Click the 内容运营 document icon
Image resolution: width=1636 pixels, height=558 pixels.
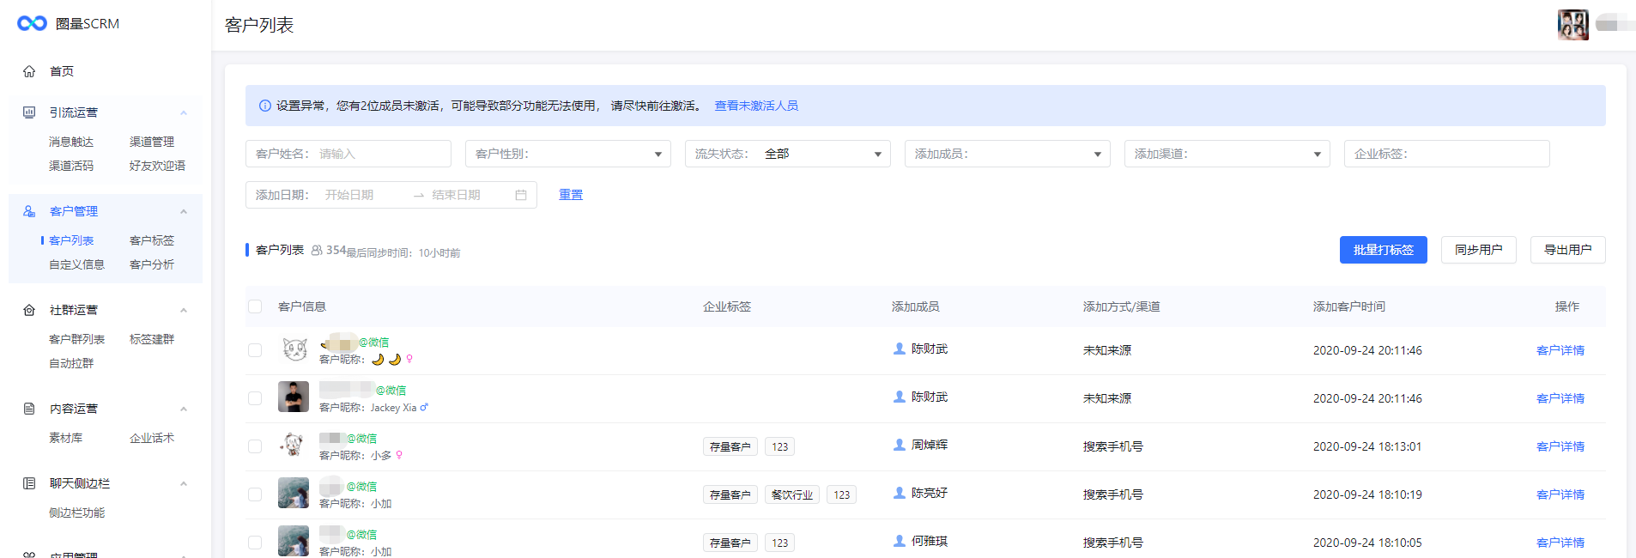(x=29, y=409)
